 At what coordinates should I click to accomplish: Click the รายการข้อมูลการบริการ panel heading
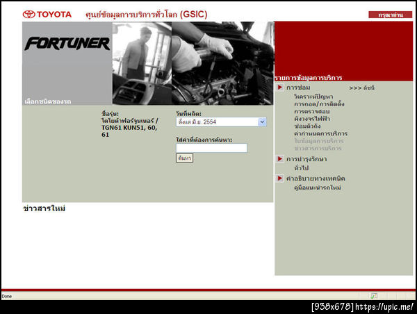[x=308, y=78]
